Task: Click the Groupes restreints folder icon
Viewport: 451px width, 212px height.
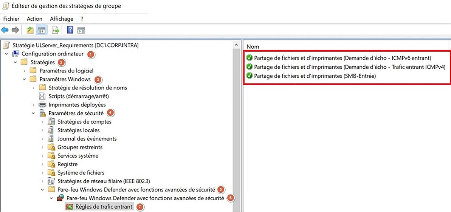Action: [x=51, y=147]
